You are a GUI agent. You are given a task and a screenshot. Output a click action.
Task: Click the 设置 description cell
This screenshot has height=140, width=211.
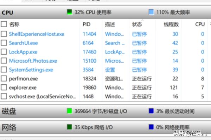pos(110,70)
